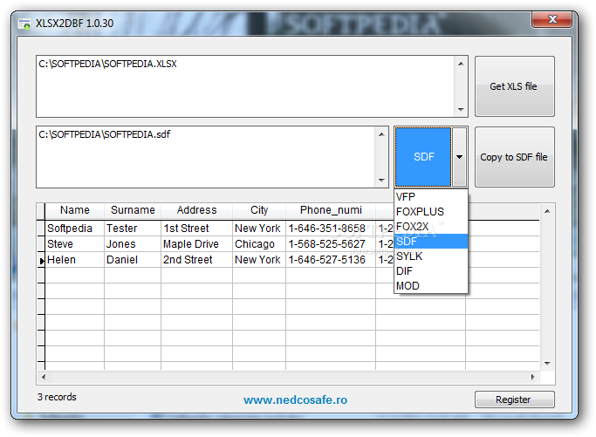The image size is (596, 437).
Task: Select DIF from the format list
Action: coord(431,271)
